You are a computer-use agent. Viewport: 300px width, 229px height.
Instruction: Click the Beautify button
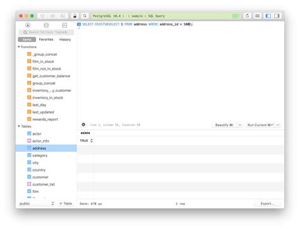click(224, 125)
